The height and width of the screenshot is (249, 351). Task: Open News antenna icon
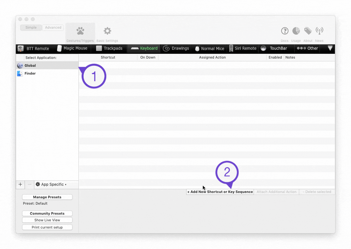(319, 31)
